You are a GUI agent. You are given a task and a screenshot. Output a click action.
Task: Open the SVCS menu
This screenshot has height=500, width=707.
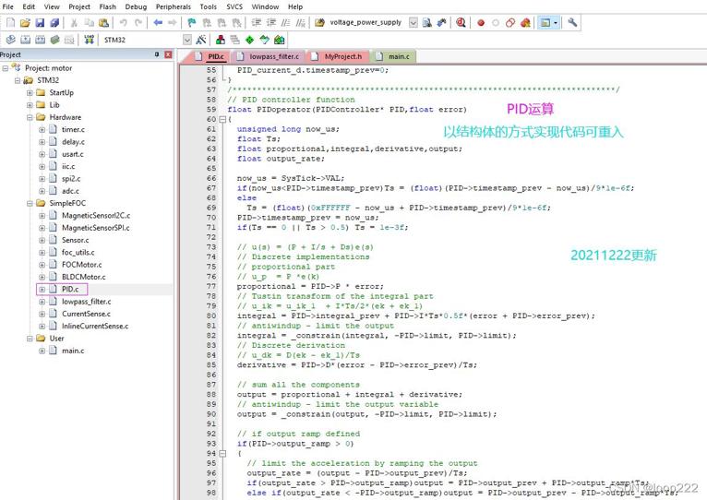[x=234, y=6]
